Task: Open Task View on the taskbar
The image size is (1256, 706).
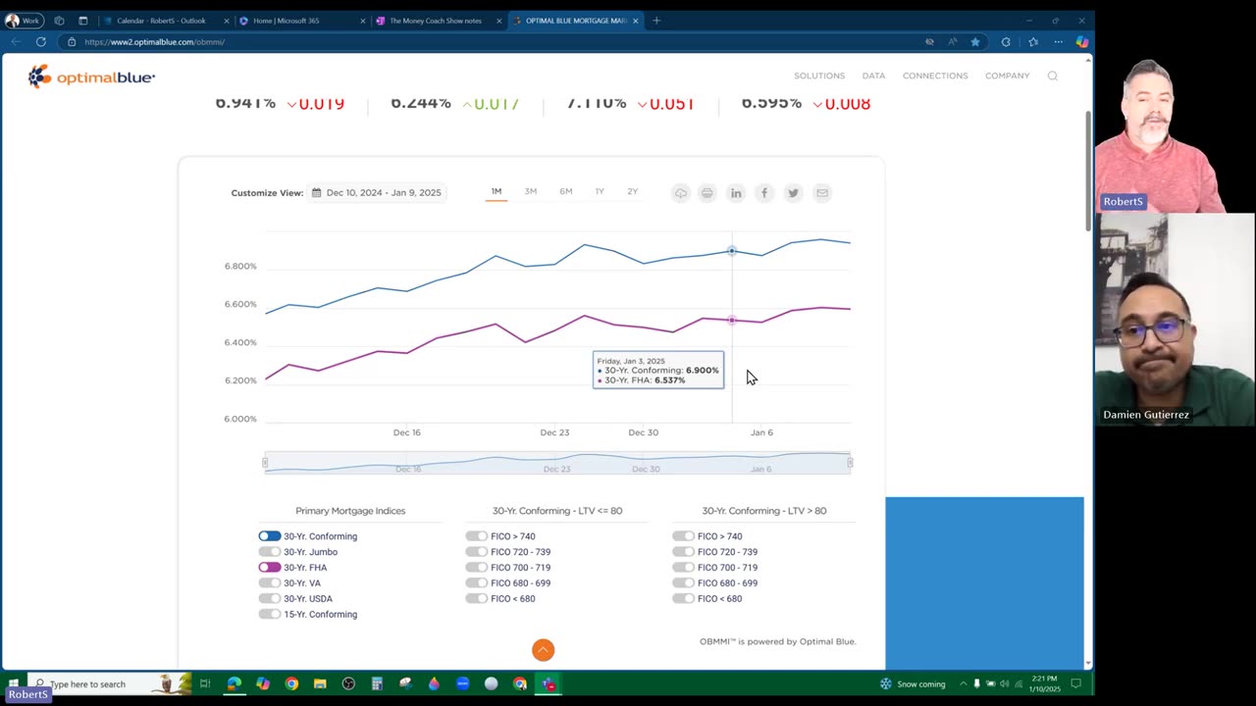Action: 205,683
